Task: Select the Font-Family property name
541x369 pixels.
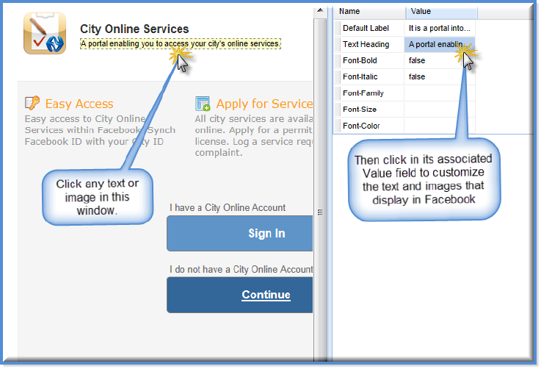Action: (x=363, y=93)
